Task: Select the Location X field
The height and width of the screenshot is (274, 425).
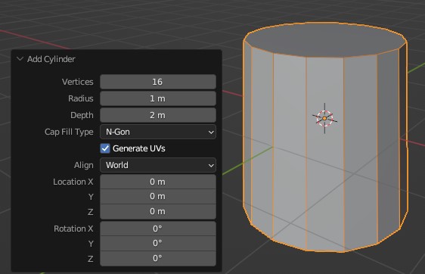Action: 158,182
